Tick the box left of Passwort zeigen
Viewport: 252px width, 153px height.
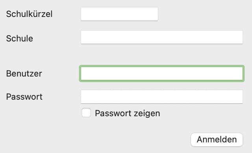click(86, 113)
